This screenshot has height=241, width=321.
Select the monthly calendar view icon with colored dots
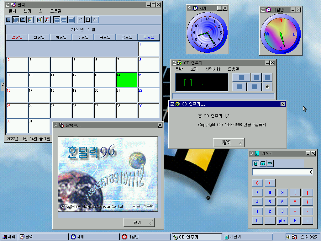(16, 20)
